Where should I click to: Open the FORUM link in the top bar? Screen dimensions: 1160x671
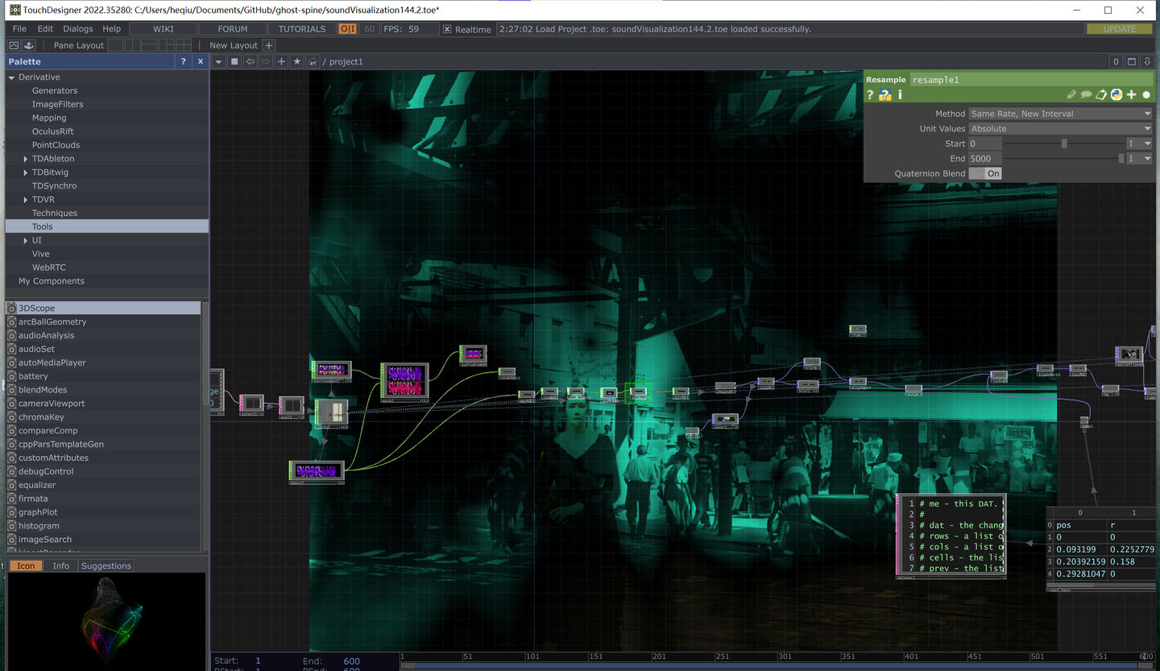pyautogui.click(x=233, y=28)
